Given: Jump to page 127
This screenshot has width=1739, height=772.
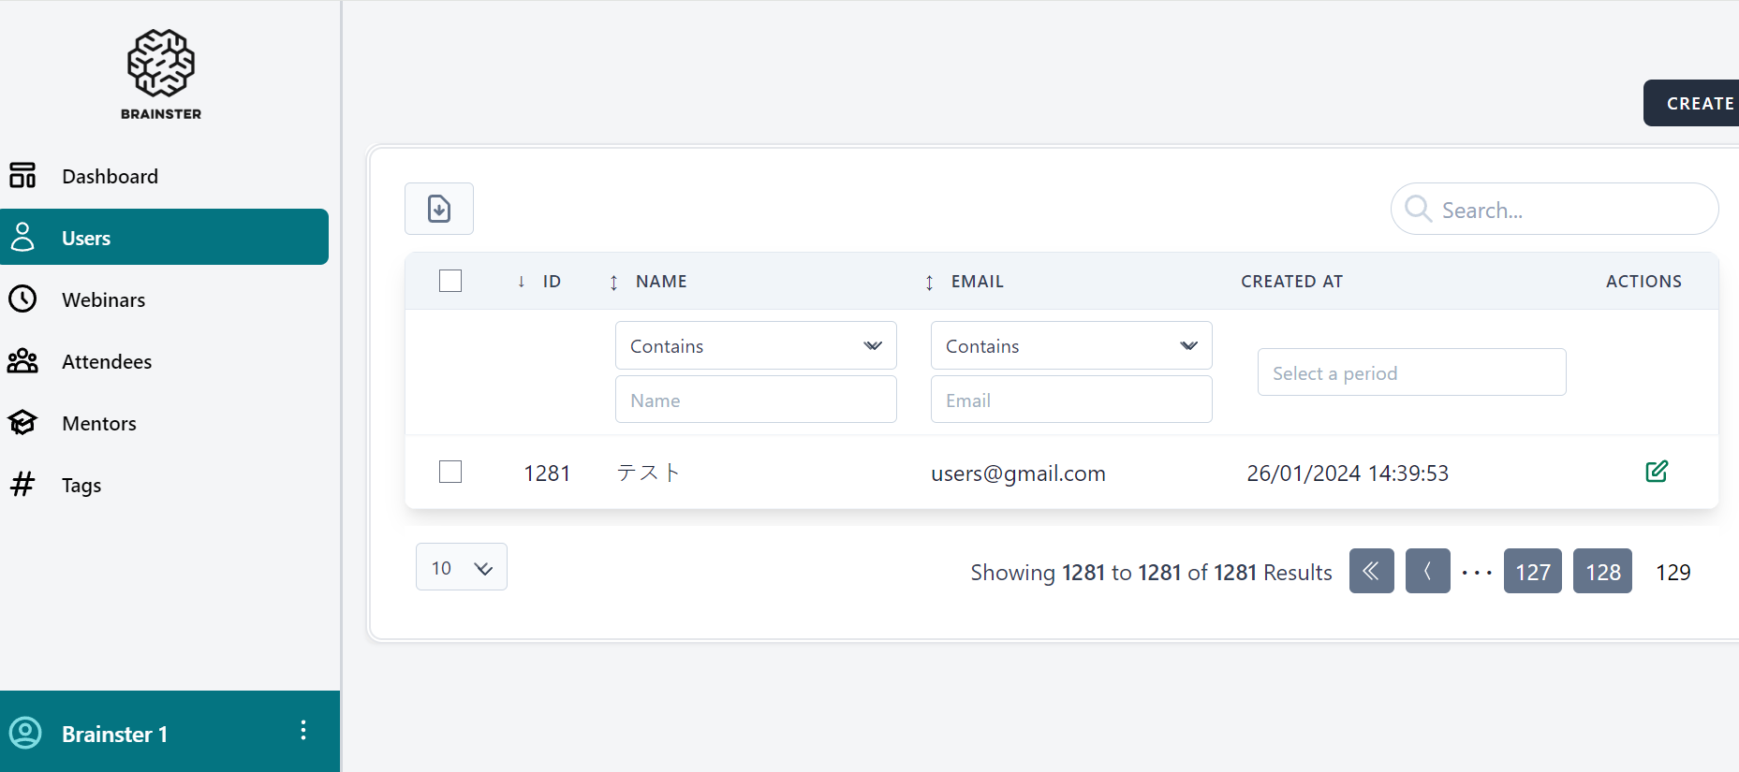Looking at the screenshot, I should (1532, 572).
